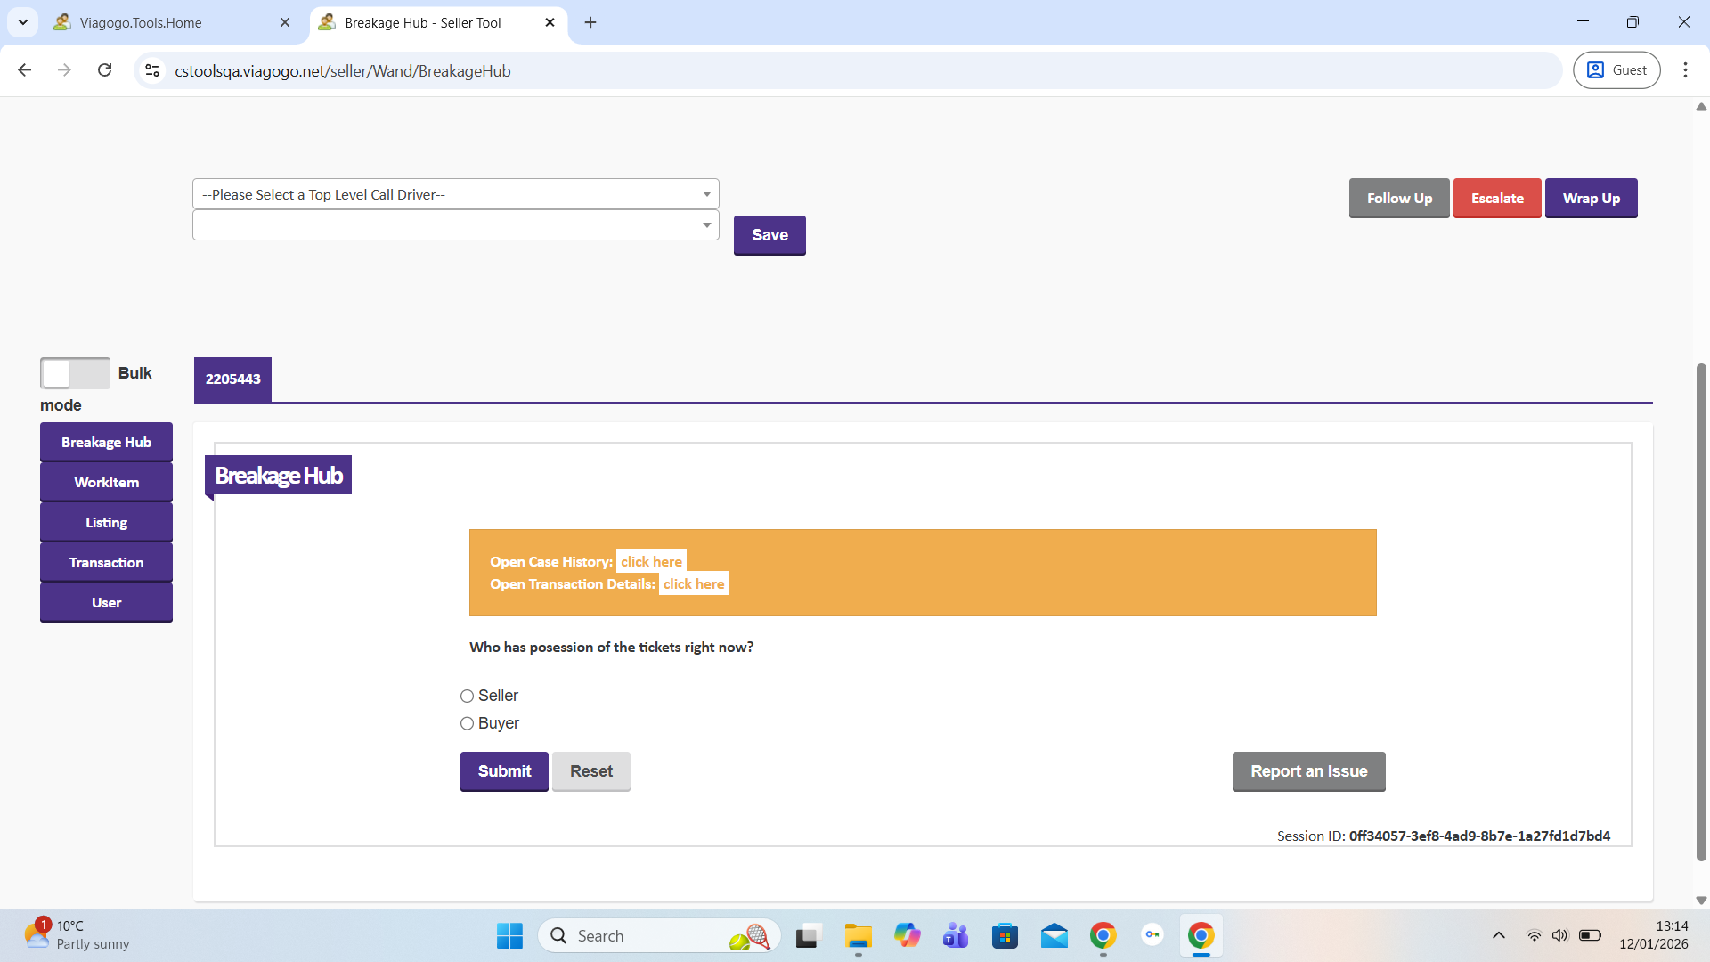Open the new tab plus icon
The image size is (1710, 962).
point(590,22)
